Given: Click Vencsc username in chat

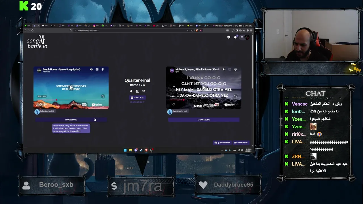Looking at the screenshot, I should tap(299, 104).
